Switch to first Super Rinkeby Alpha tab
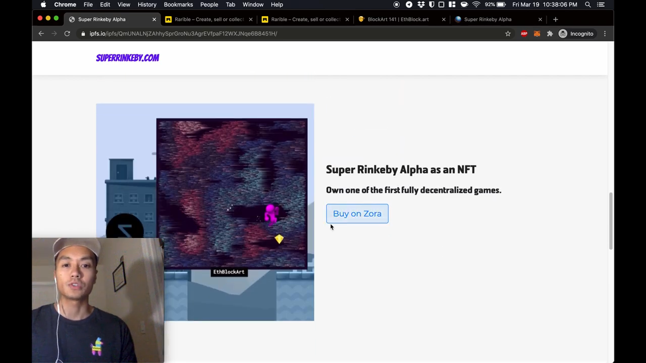 (111, 19)
